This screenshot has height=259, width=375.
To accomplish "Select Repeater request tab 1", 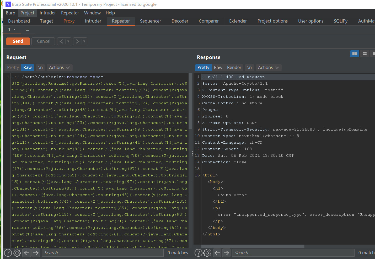I will coord(9,30).
